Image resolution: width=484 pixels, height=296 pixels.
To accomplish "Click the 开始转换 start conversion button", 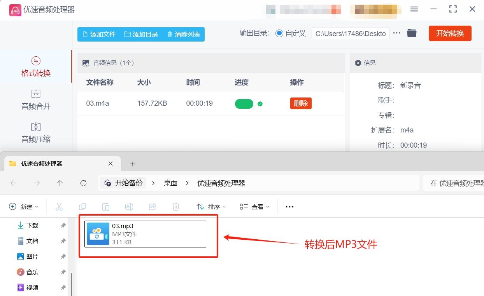I will tap(450, 33).
